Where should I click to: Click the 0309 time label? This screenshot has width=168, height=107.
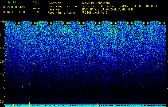coord(146,23)
